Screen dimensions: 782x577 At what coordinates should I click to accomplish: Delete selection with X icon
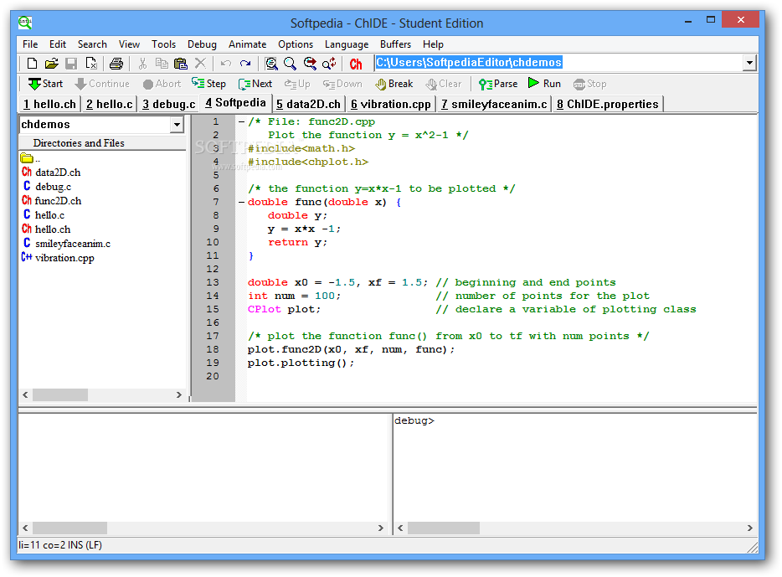coord(200,64)
